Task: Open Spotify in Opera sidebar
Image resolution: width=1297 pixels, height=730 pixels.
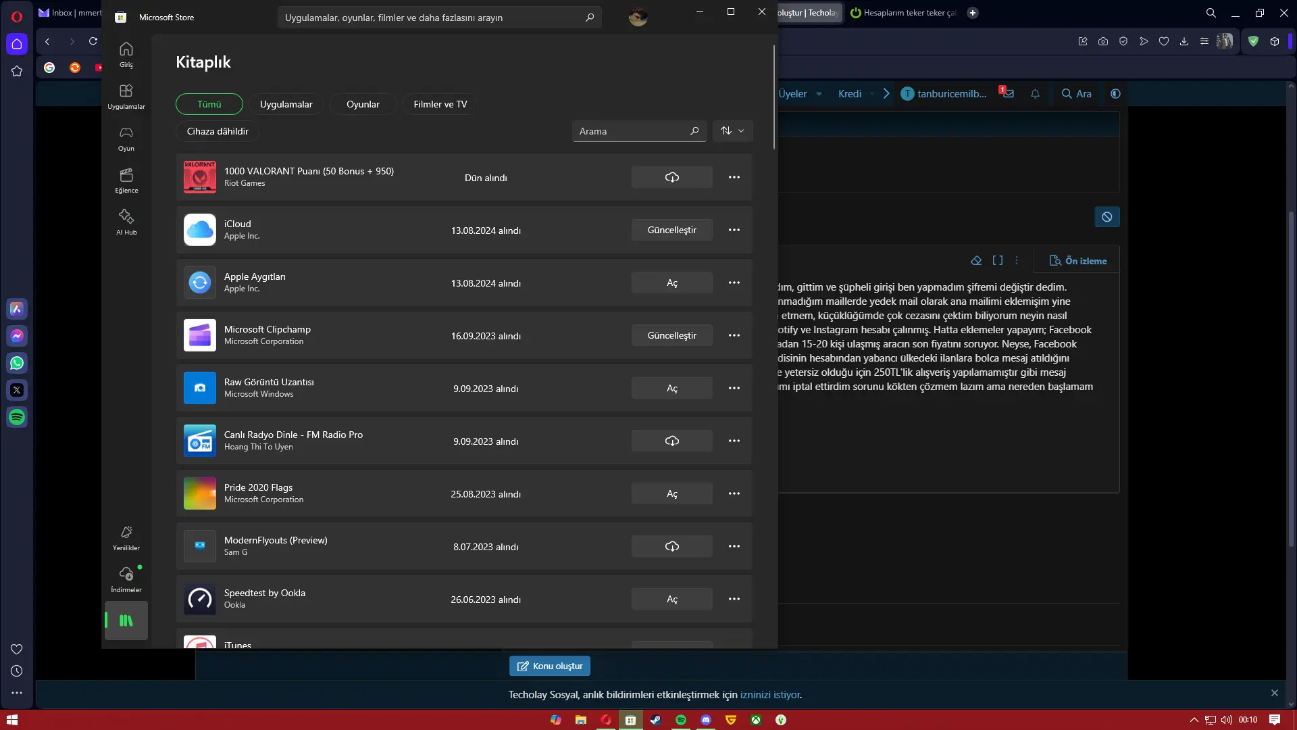Action: (x=17, y=417)
